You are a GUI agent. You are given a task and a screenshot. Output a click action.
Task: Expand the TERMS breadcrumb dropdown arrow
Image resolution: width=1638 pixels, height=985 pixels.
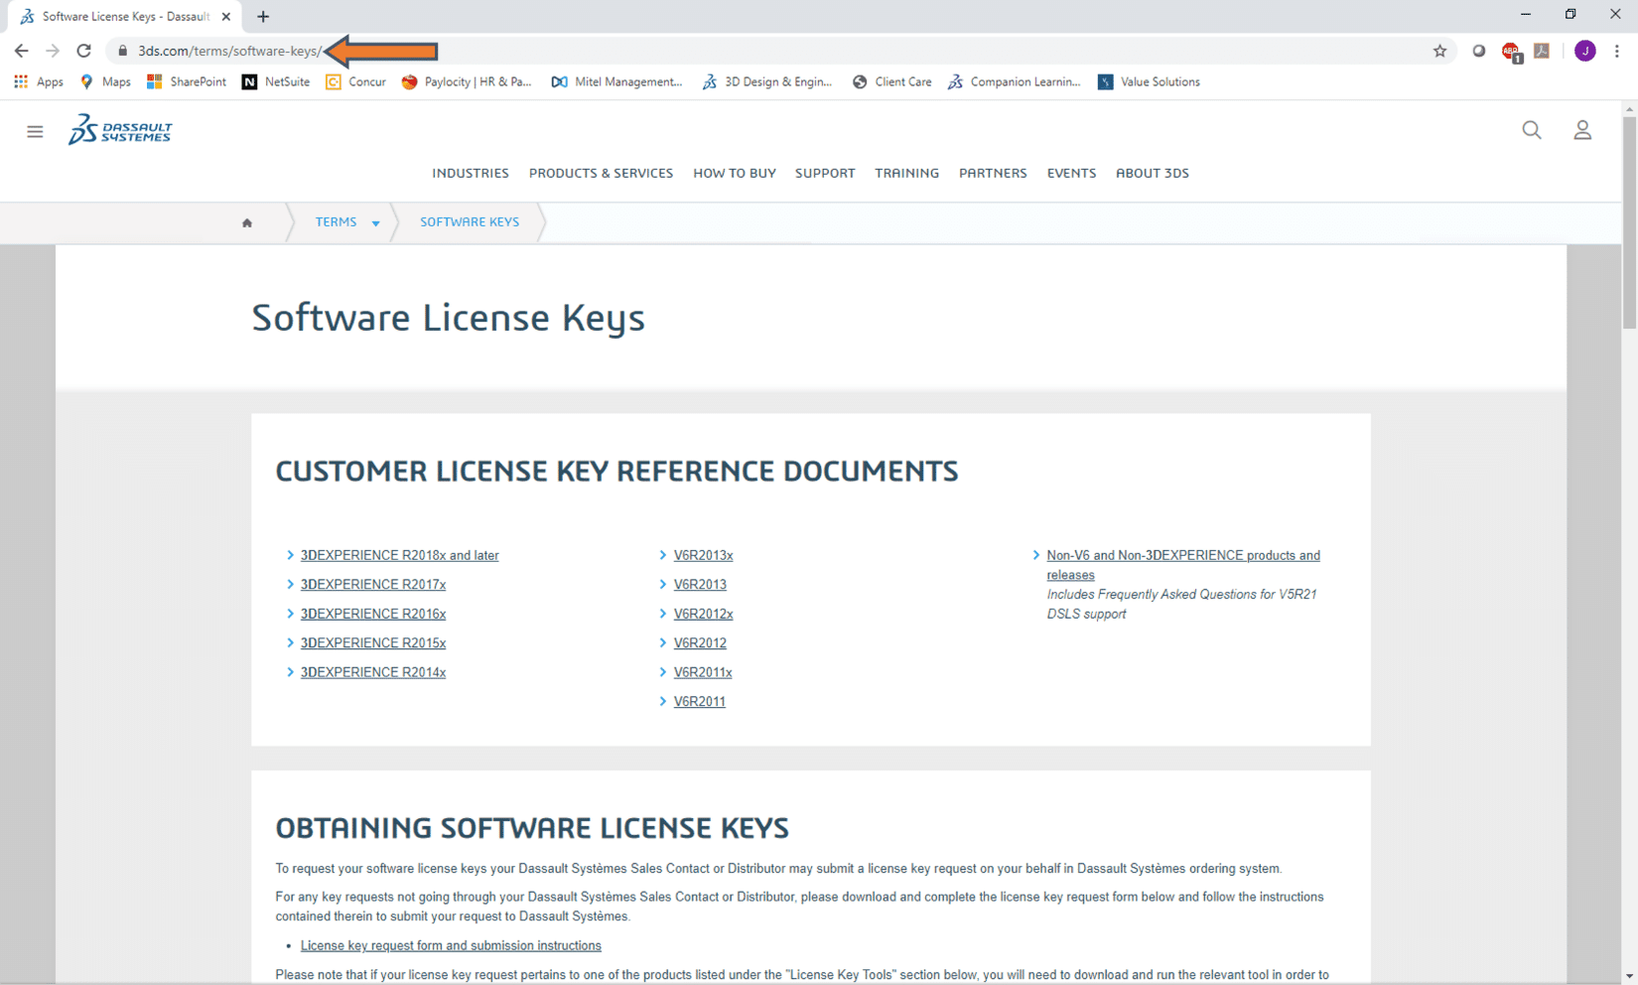point(376,223)
